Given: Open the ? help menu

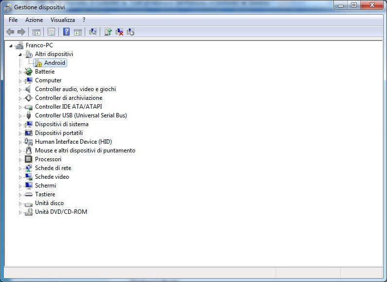Looking at the screenshot, I should (84, 20).
